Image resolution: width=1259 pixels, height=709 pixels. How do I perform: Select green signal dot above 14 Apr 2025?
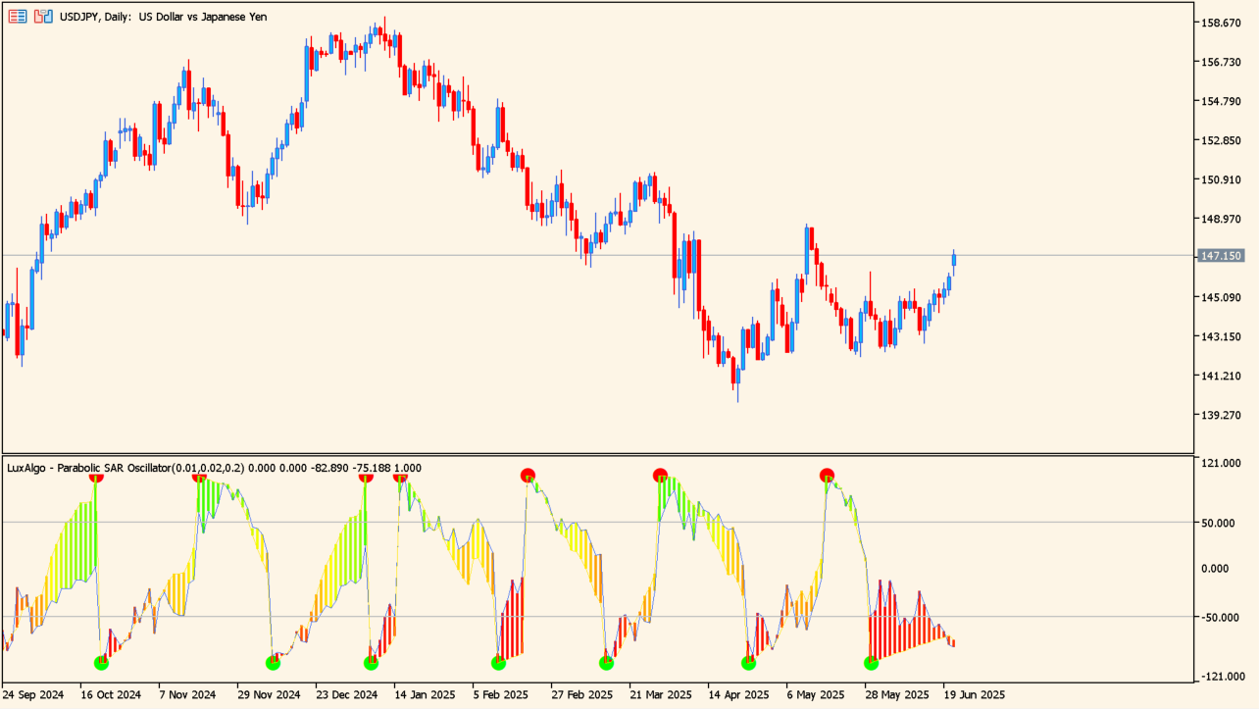(749, 663)
